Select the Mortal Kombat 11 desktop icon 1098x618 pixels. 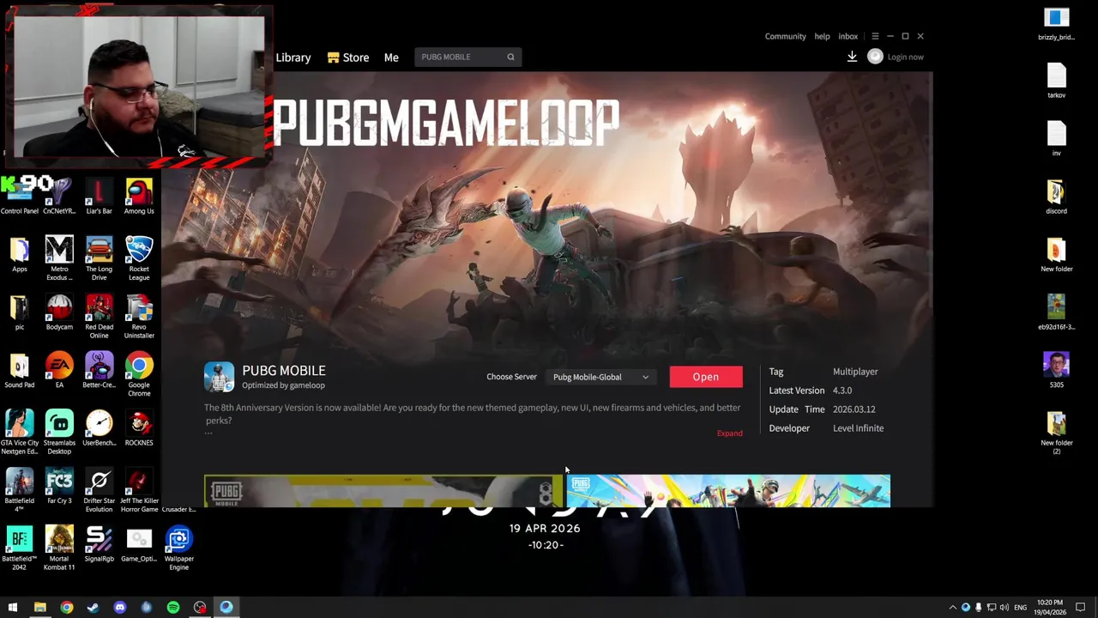(59, 548)
